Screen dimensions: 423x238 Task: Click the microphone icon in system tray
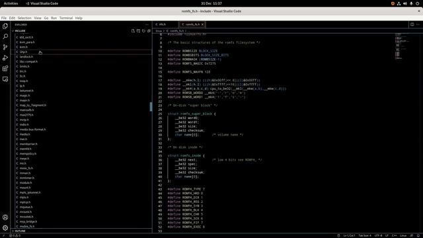pos(411,3)
